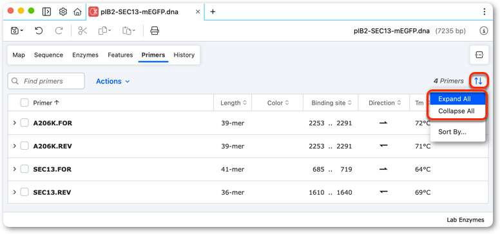The width and height of the screenshot is (500, 234).
Task: Toggle split view panel button
Action: pos(479,55)
